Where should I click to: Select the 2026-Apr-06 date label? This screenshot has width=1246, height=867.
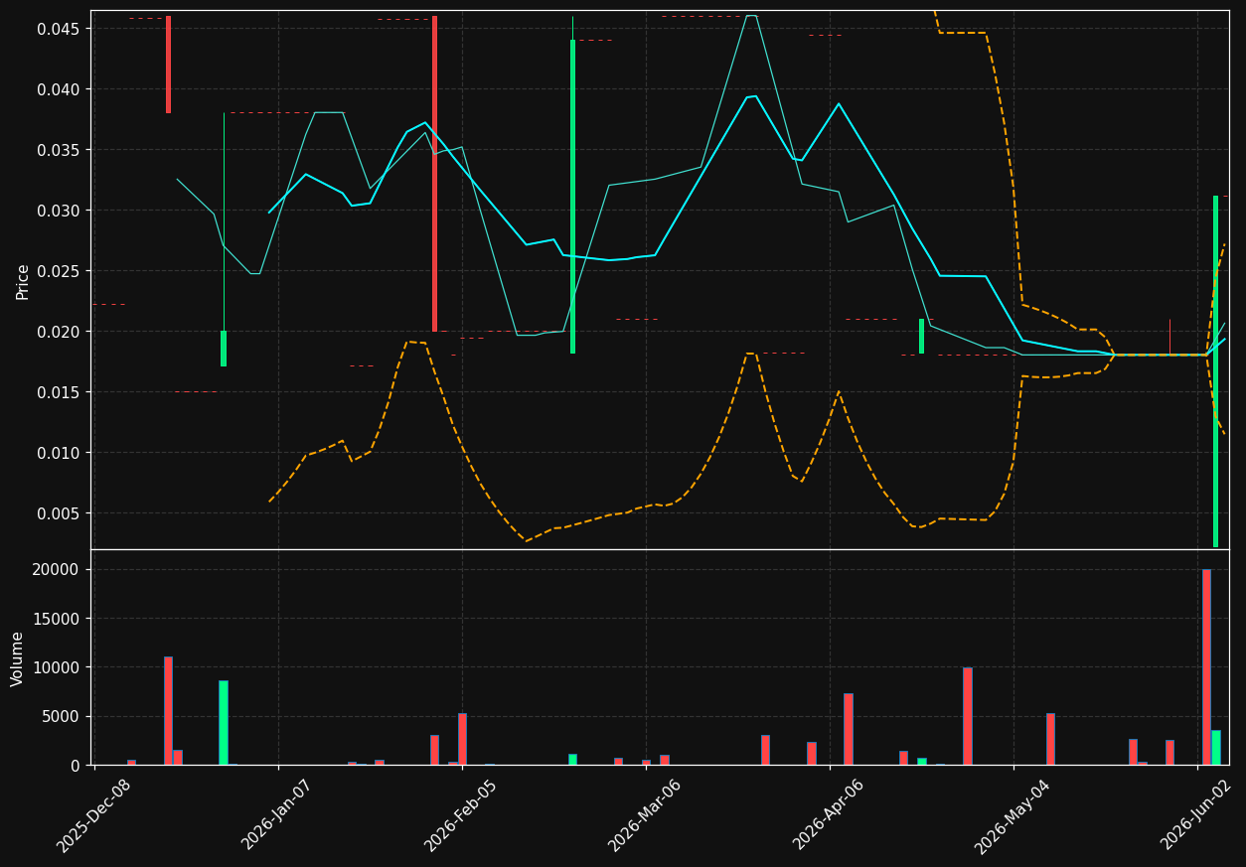point(829,815)
